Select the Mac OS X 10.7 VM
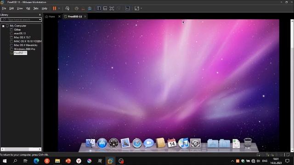 [x=22, y=38]
